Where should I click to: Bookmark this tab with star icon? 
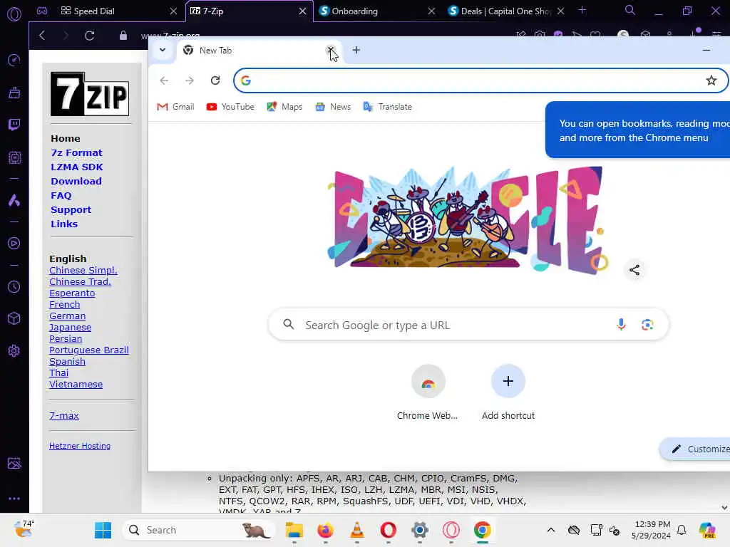coord(711,80)
